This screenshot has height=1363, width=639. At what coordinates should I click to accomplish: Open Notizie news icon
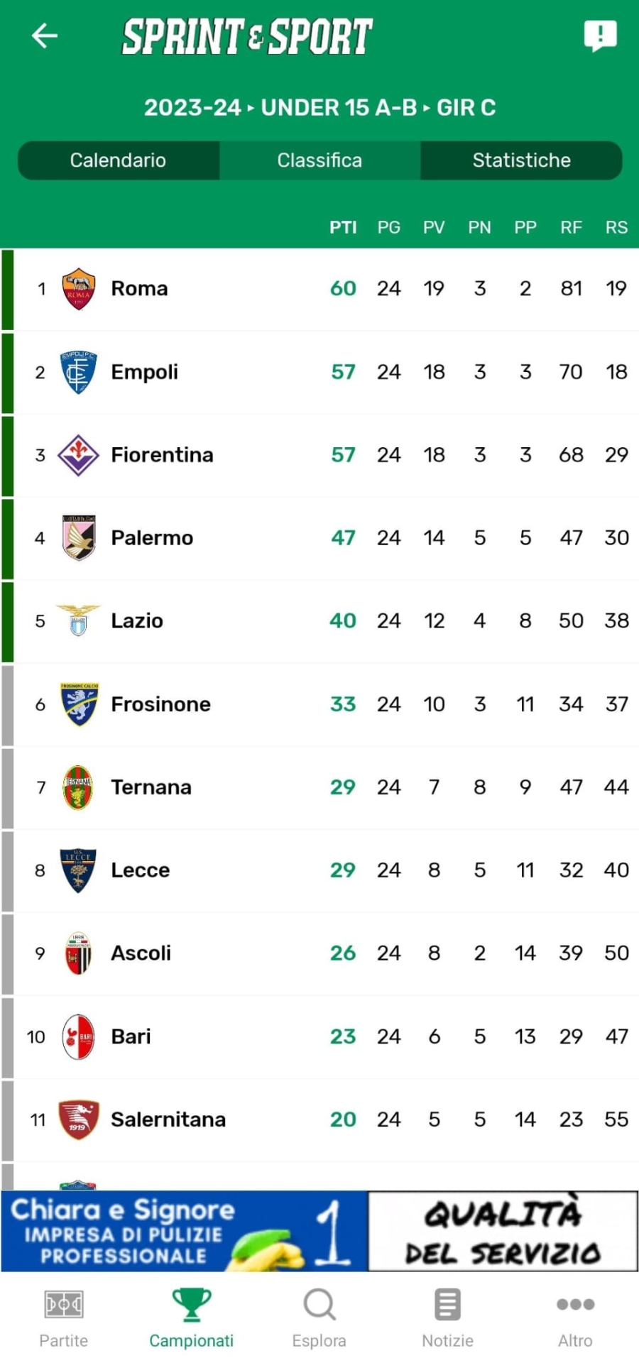pyautogui.click(x=447, y=1305)
